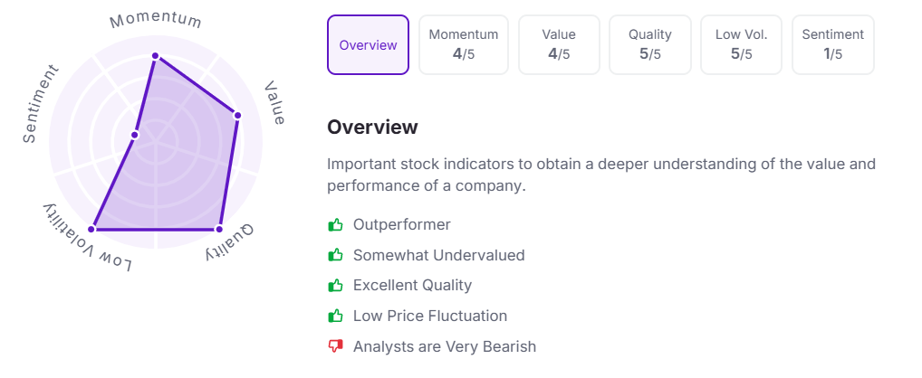The width and height of the screenshot is (922, 378).
Task: Click the Quality data point on radar chart
Action: [219, 229]
